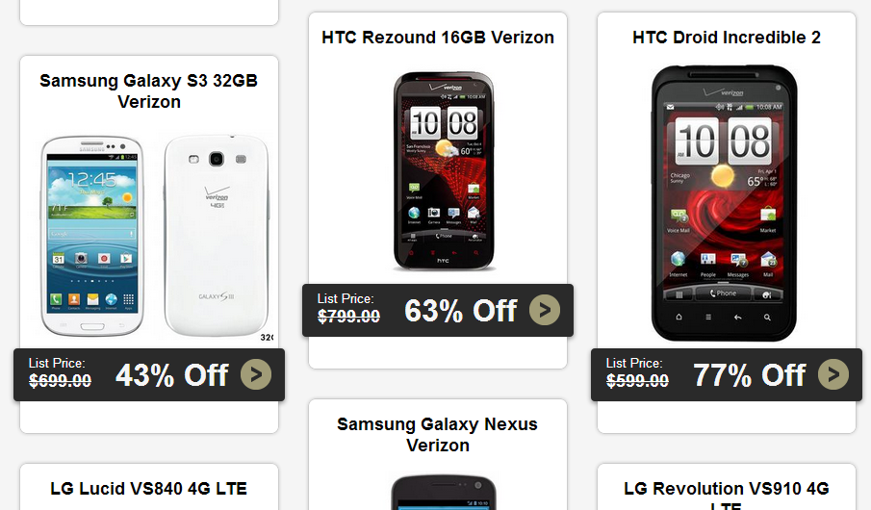View white Galaxy S3 front image

click(x=92, y=236)
